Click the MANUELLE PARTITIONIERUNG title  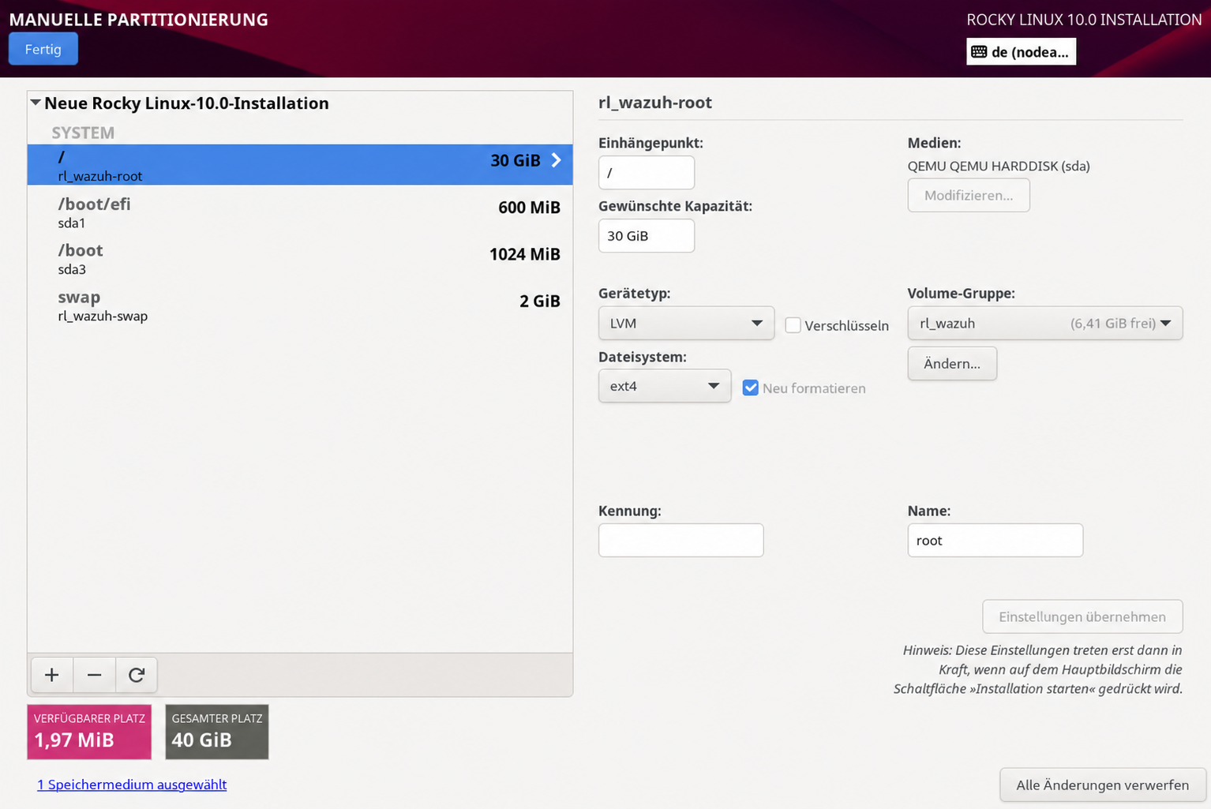coord(139,20)
